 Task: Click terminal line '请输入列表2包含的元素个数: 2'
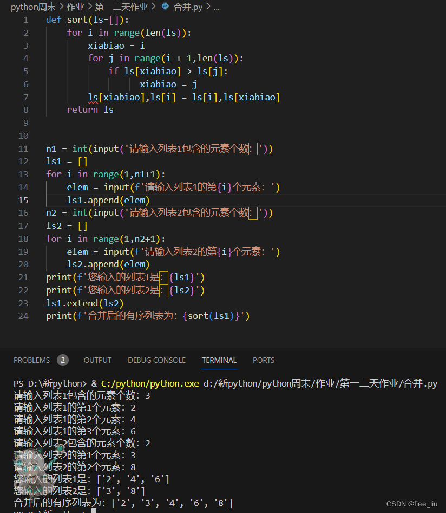(x=82, y=443)
